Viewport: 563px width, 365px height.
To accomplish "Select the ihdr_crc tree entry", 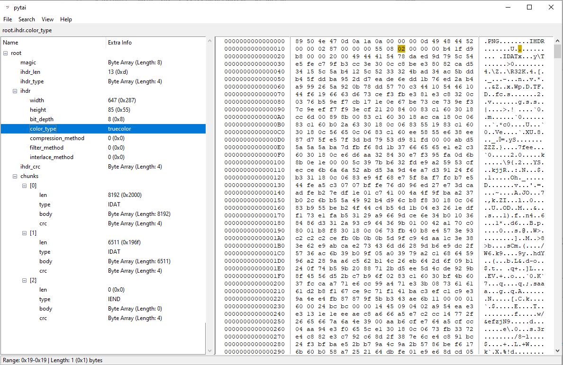I will (x=29, y=167).
